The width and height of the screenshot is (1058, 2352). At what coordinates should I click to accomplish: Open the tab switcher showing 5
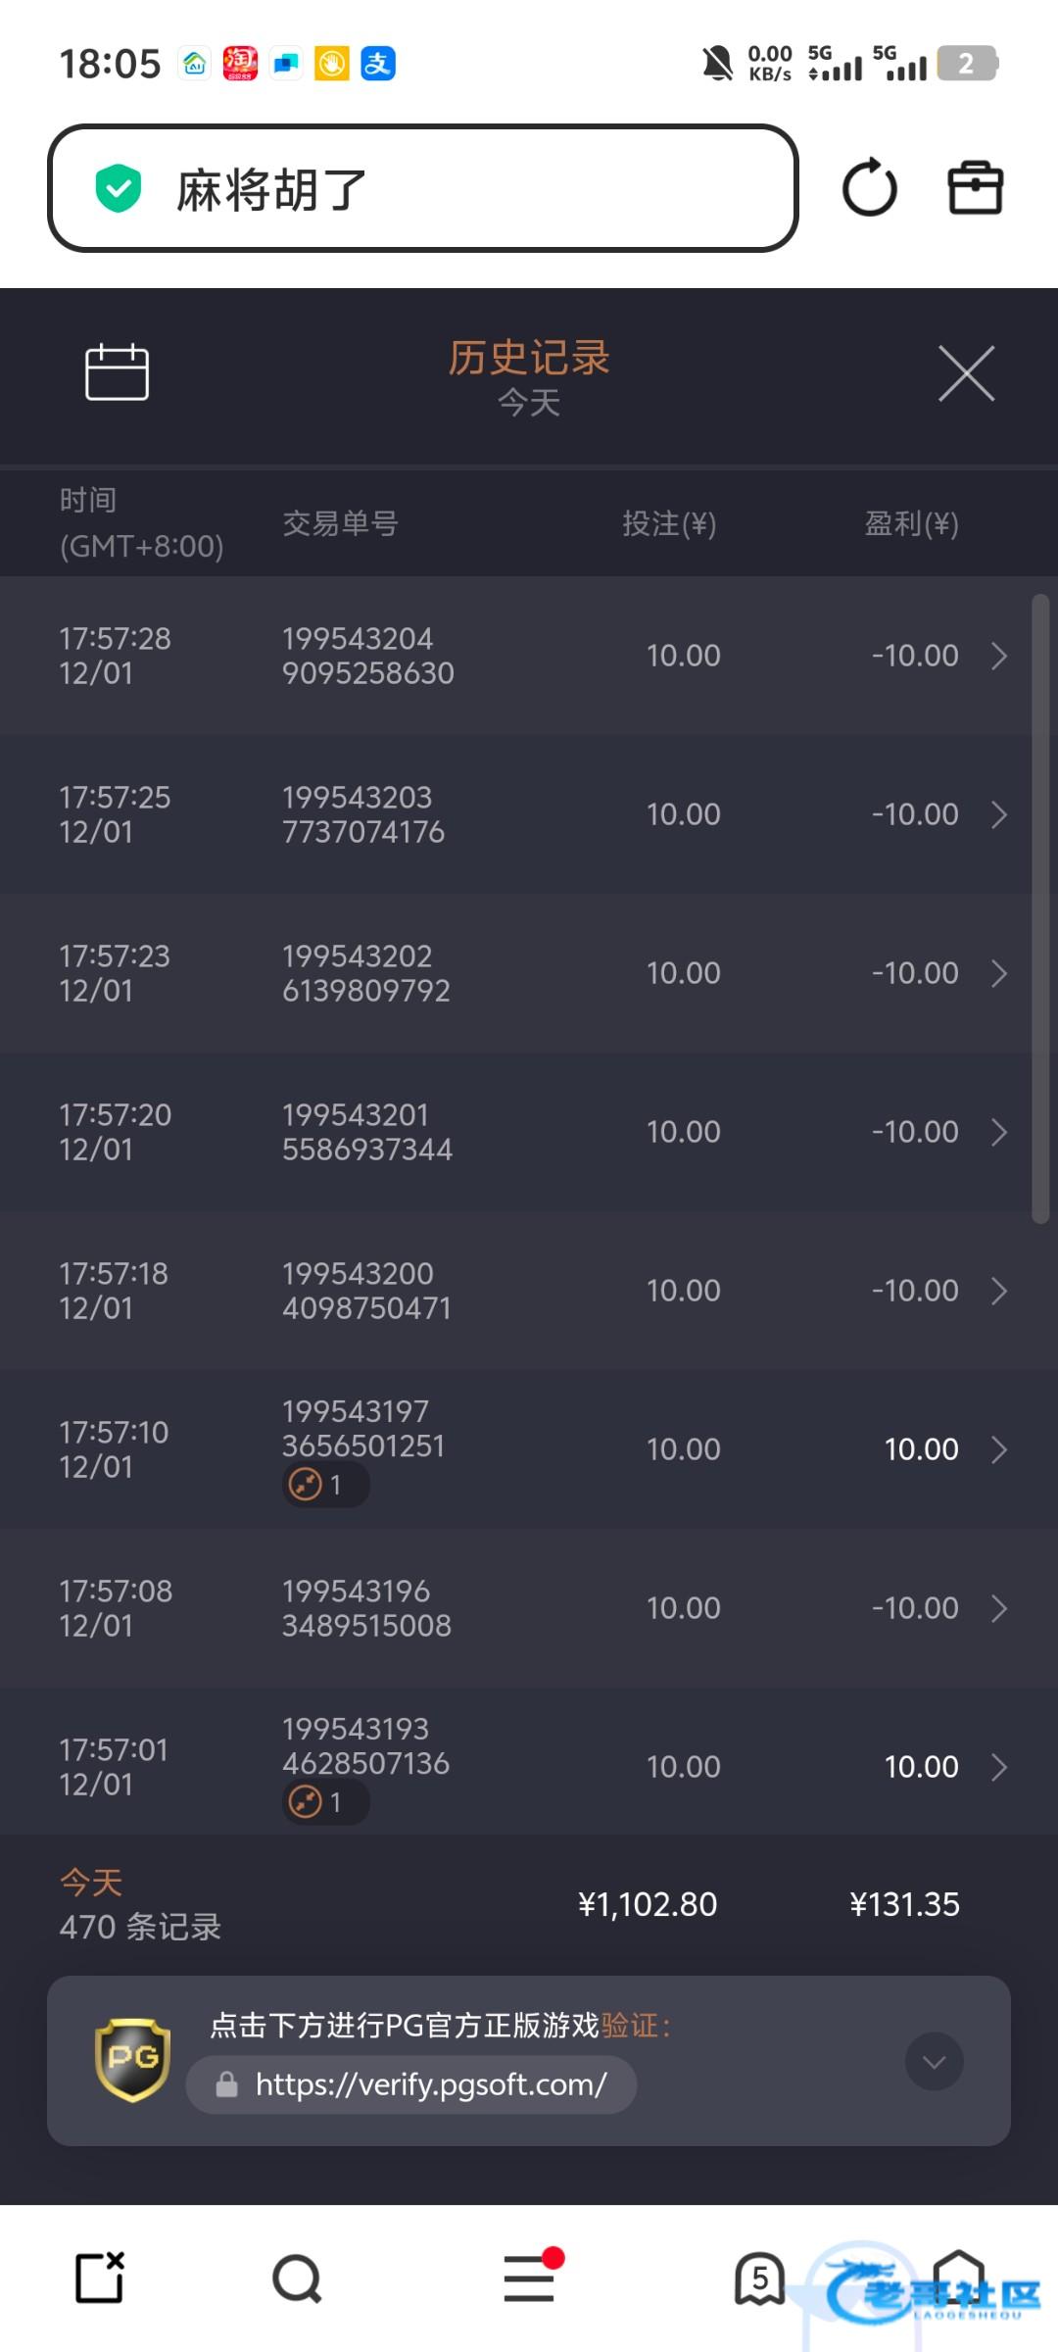click(x=759, y=2278)
